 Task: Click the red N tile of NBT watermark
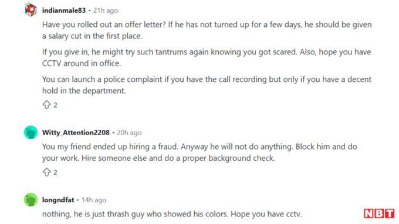tap(368, 213)
